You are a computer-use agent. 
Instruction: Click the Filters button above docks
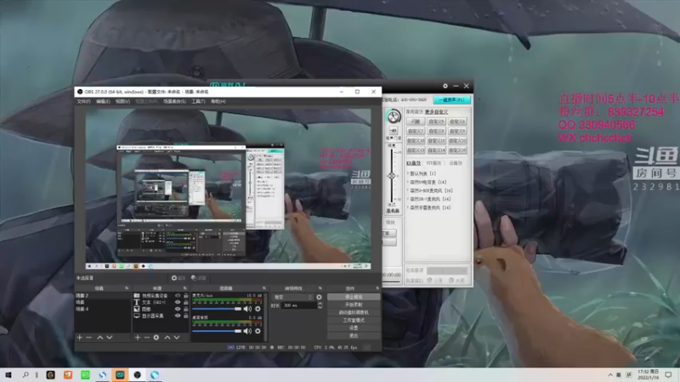tap(199, 278)
